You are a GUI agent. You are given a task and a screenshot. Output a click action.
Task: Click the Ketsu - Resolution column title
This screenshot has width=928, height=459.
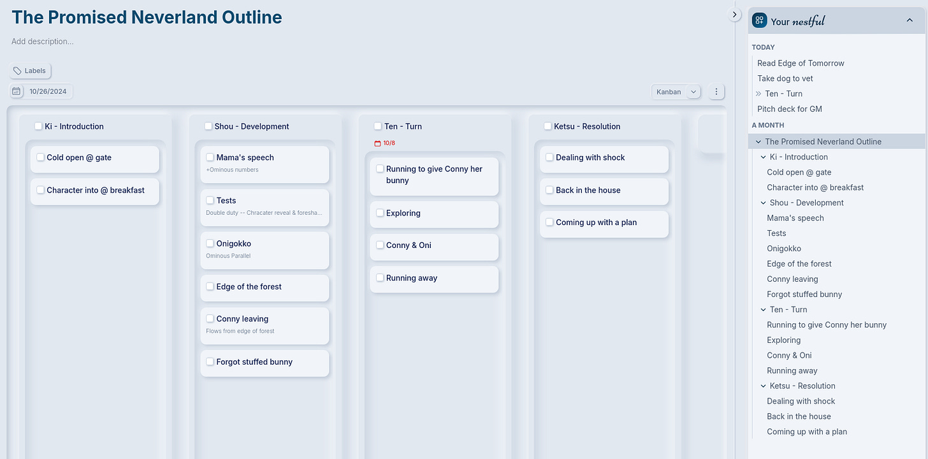pos(587,126)
